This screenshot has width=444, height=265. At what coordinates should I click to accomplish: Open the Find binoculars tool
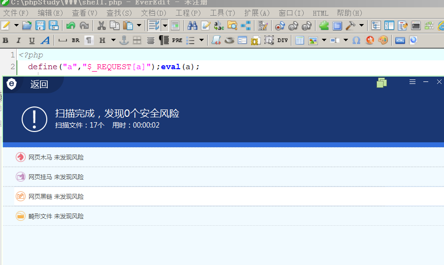click(x=192, y=26)
